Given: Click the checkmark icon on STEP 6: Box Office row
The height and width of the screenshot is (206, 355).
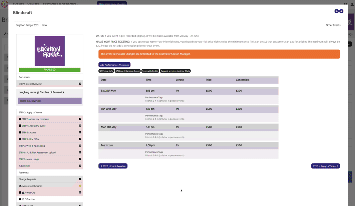Looking at the screenshot, I should [80, 139].
